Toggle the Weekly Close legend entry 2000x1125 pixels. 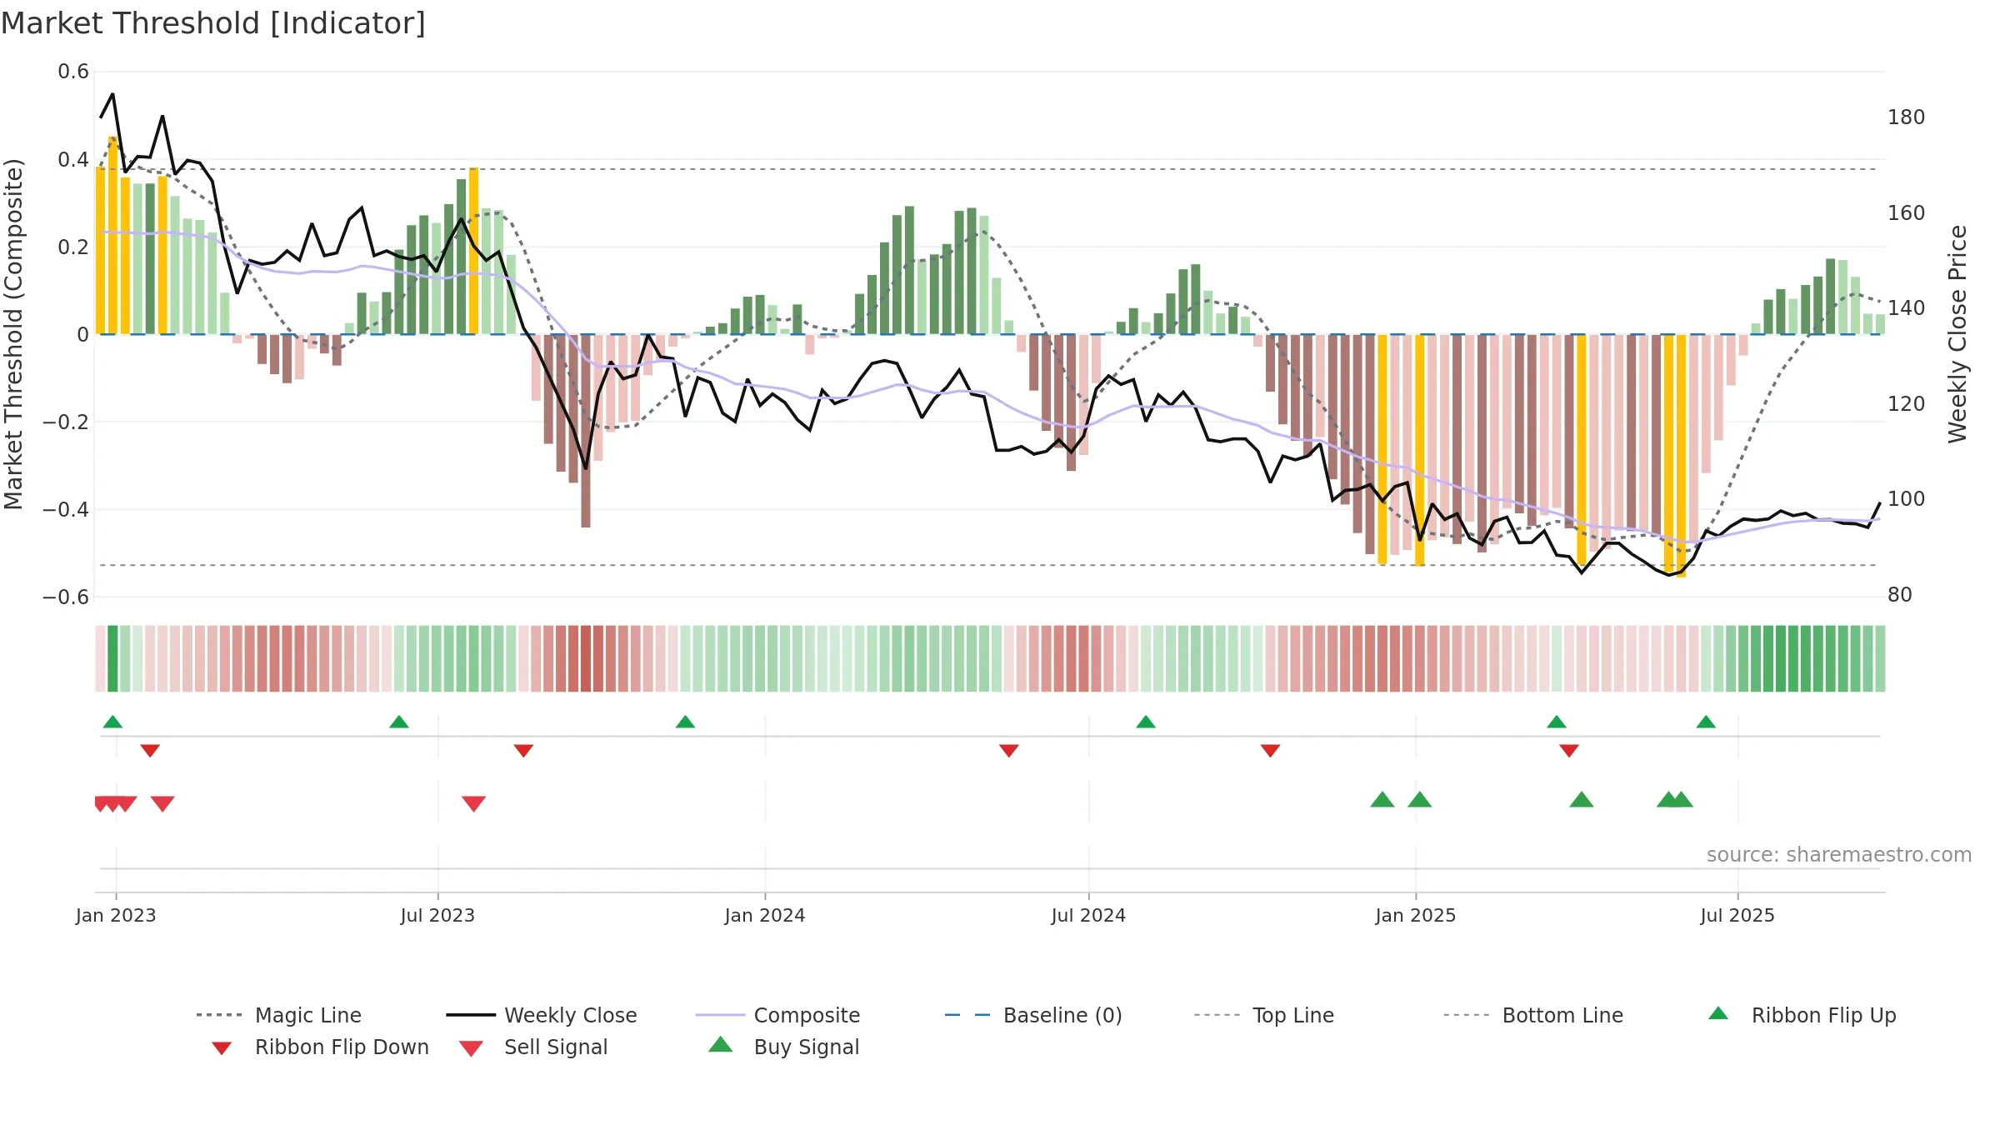[542, 1015]
